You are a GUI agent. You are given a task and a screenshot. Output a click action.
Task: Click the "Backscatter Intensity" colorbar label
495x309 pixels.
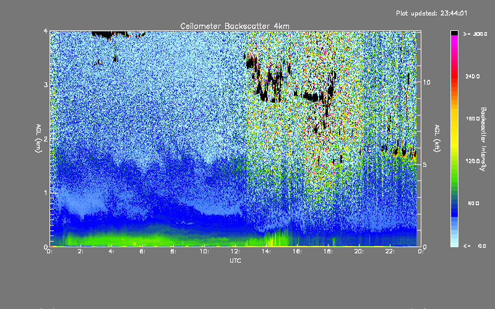(483, 139)
